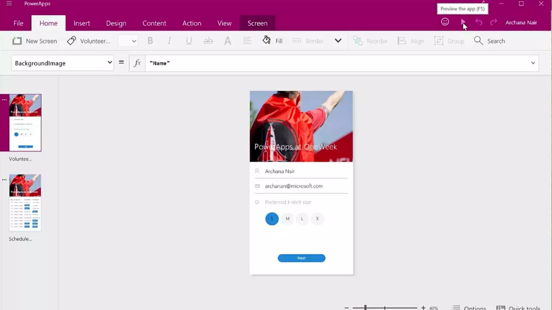Screen dimensions: 552x310
Task: Click the Preview the app play icon
Action: pos(463,22)
